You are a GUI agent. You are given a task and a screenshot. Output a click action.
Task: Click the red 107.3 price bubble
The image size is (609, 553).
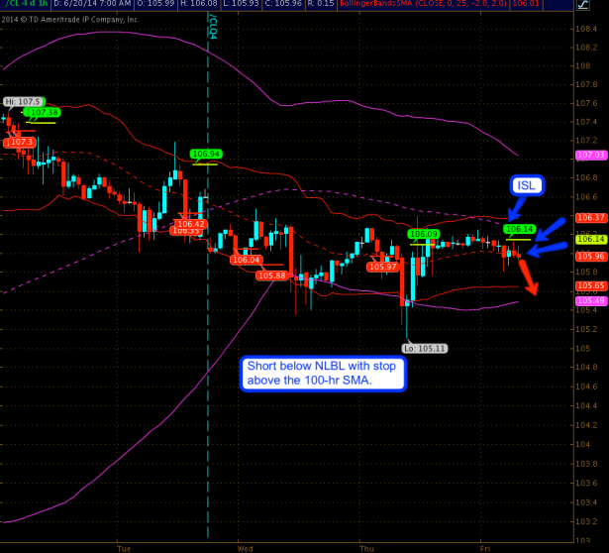pyautogui.click(x=21, y=142)
